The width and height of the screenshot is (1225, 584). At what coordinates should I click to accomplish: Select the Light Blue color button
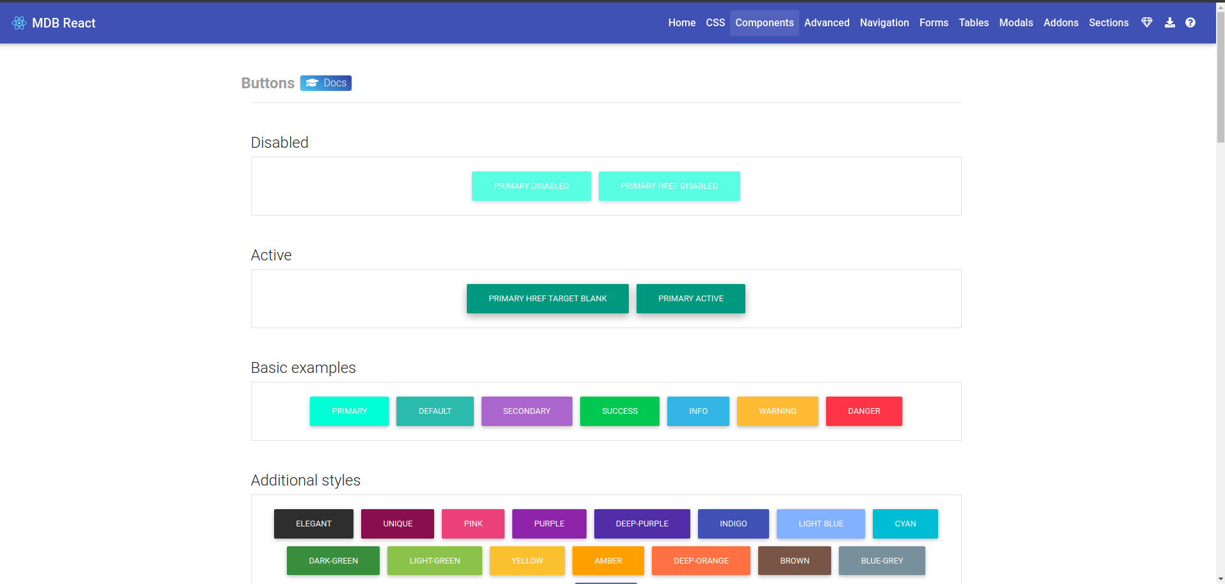point(820,524)
